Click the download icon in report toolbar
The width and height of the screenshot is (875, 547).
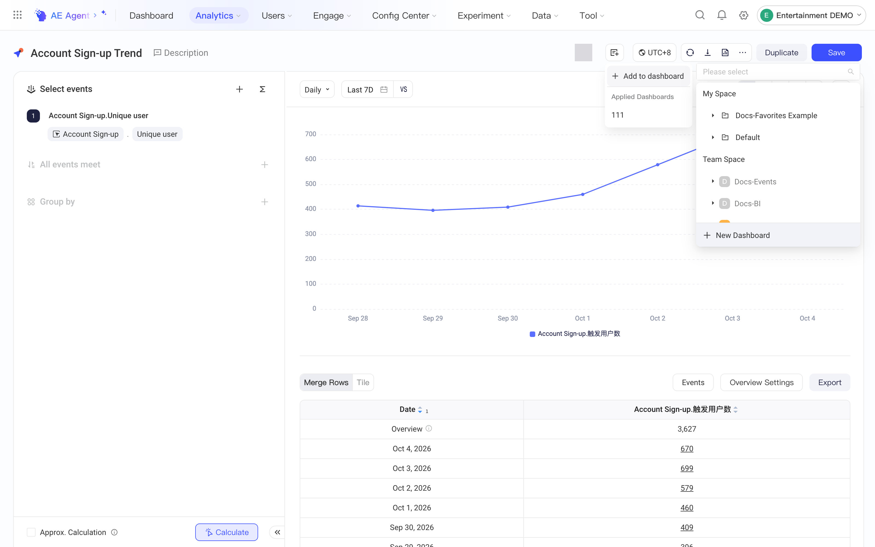click(x=708, y=53)
